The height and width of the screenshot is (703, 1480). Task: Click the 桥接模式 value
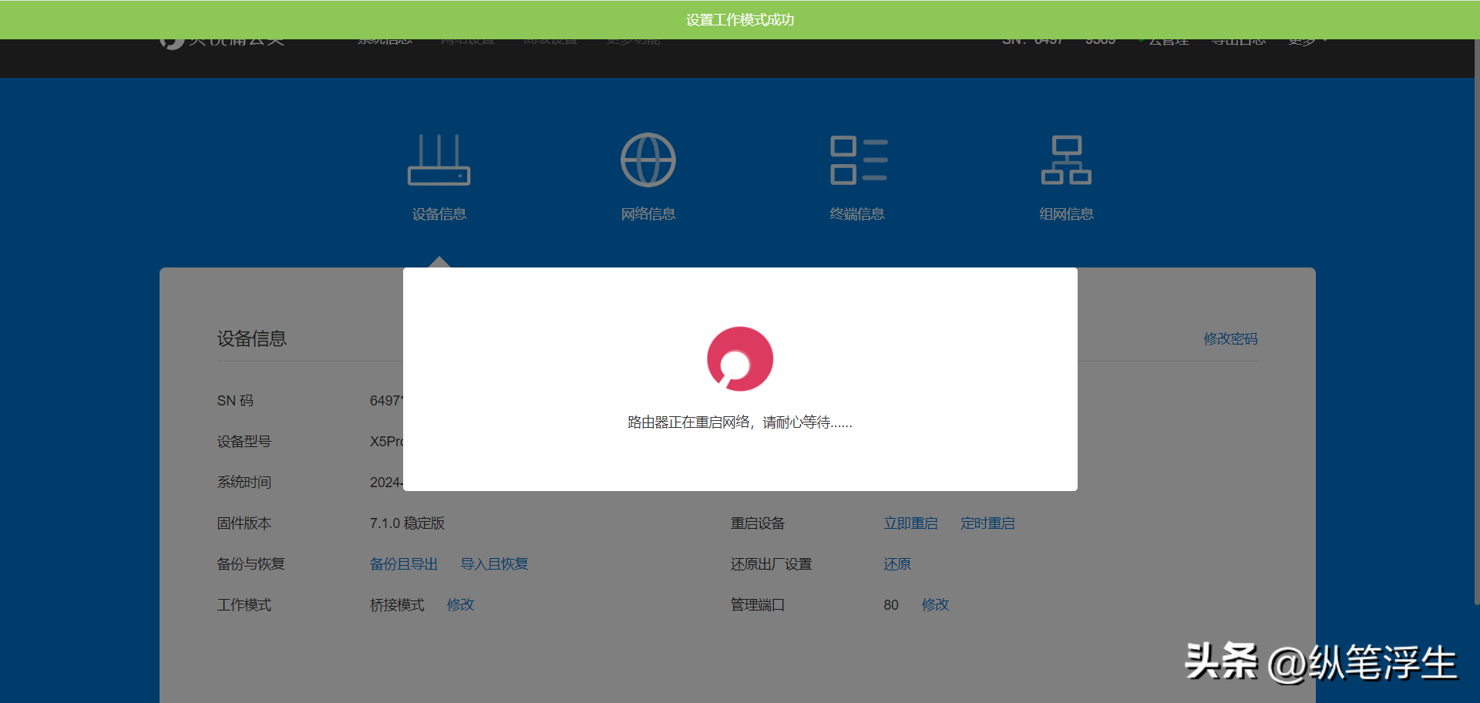click(397, 605)
